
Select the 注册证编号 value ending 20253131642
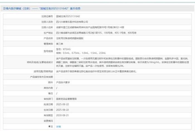pyautogui.click(x=68, y=16)
